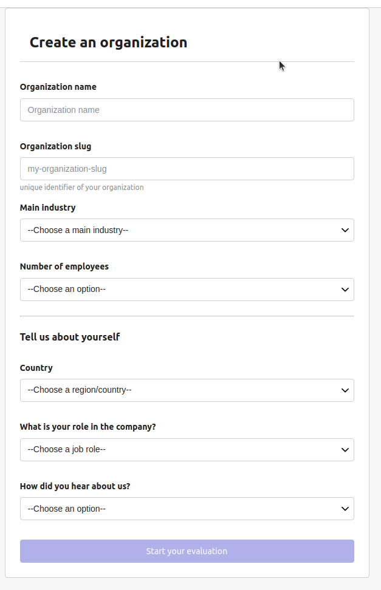
Task: Click the chevron arrow on Main industry
Action: 345,230
